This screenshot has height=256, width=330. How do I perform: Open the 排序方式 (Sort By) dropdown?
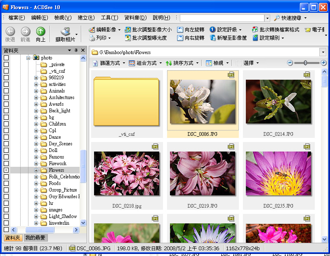pos(182,63)
